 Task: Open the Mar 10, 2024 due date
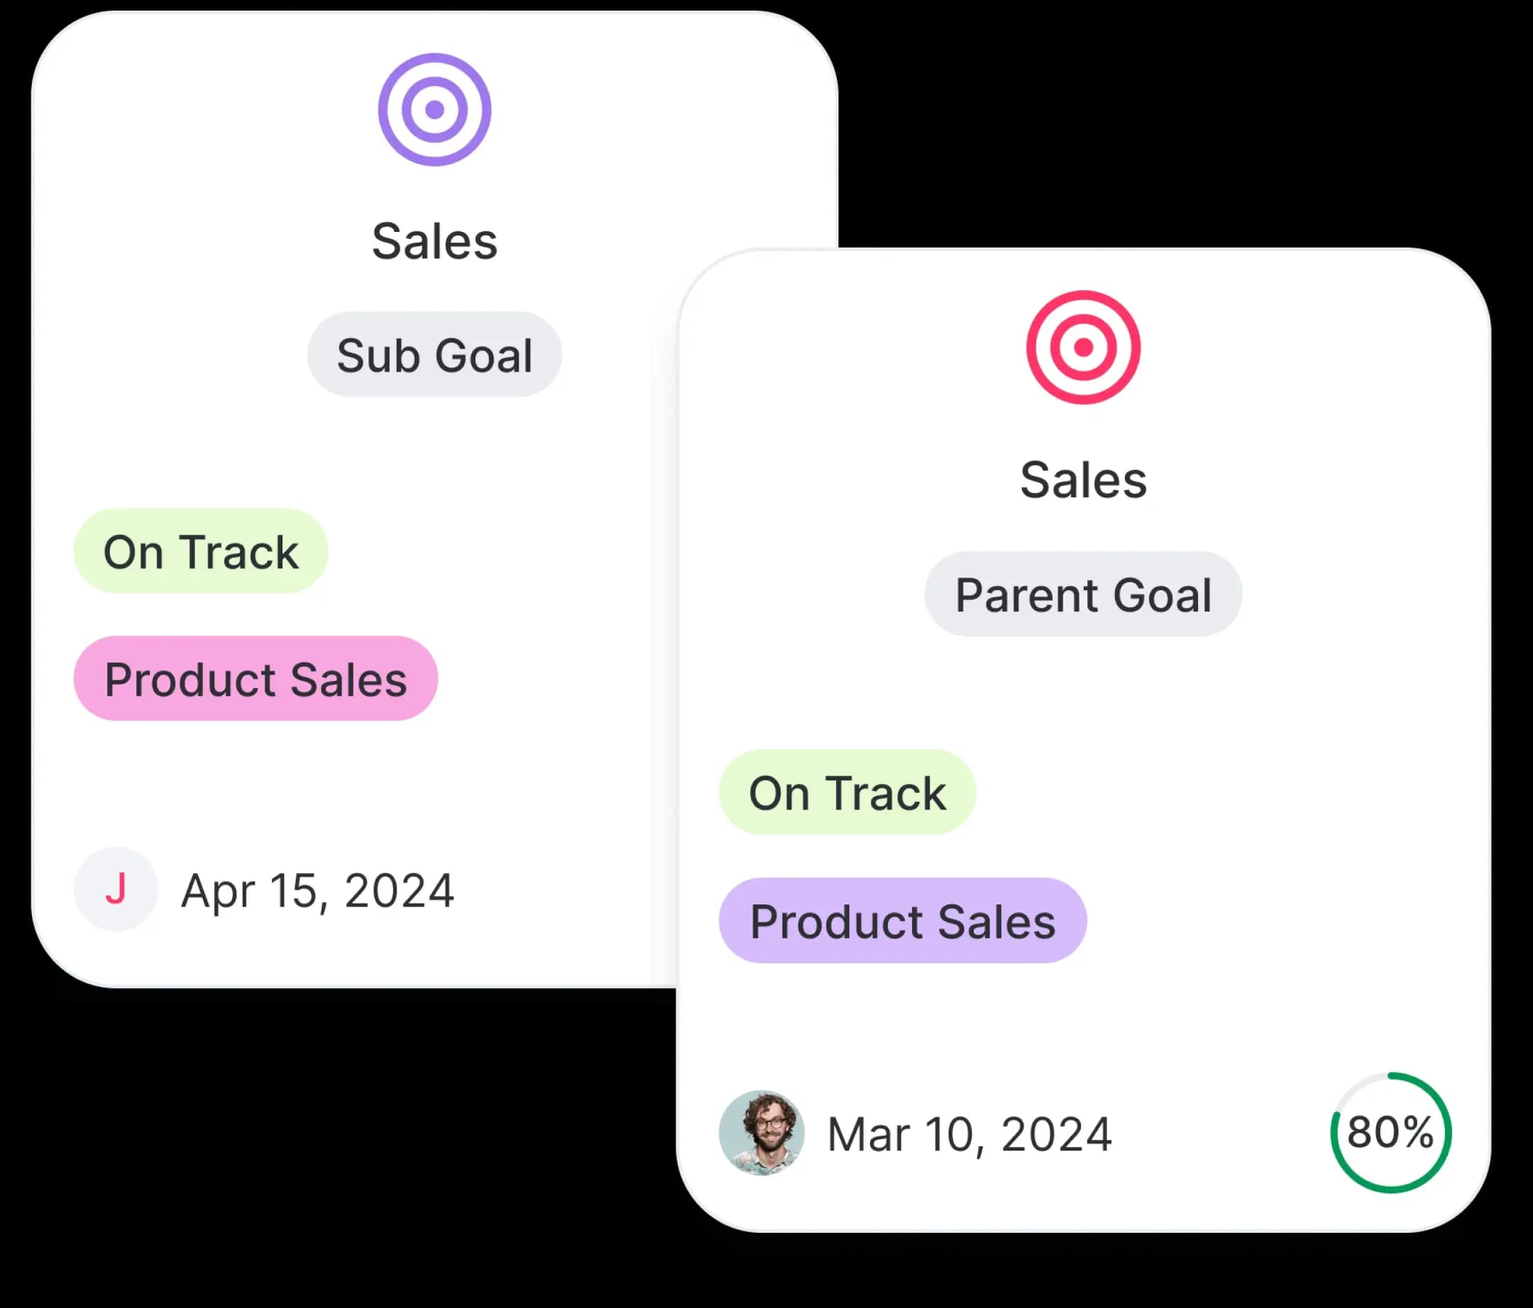(969, 1134)
